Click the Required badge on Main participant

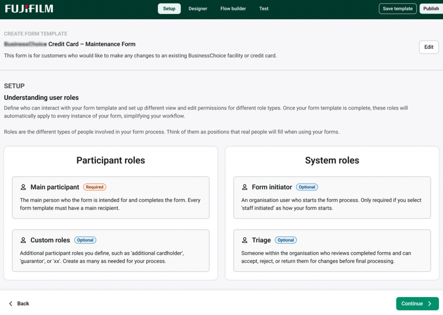click(94, 187)
